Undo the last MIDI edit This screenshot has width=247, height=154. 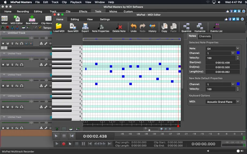click(x=134, y=28)
